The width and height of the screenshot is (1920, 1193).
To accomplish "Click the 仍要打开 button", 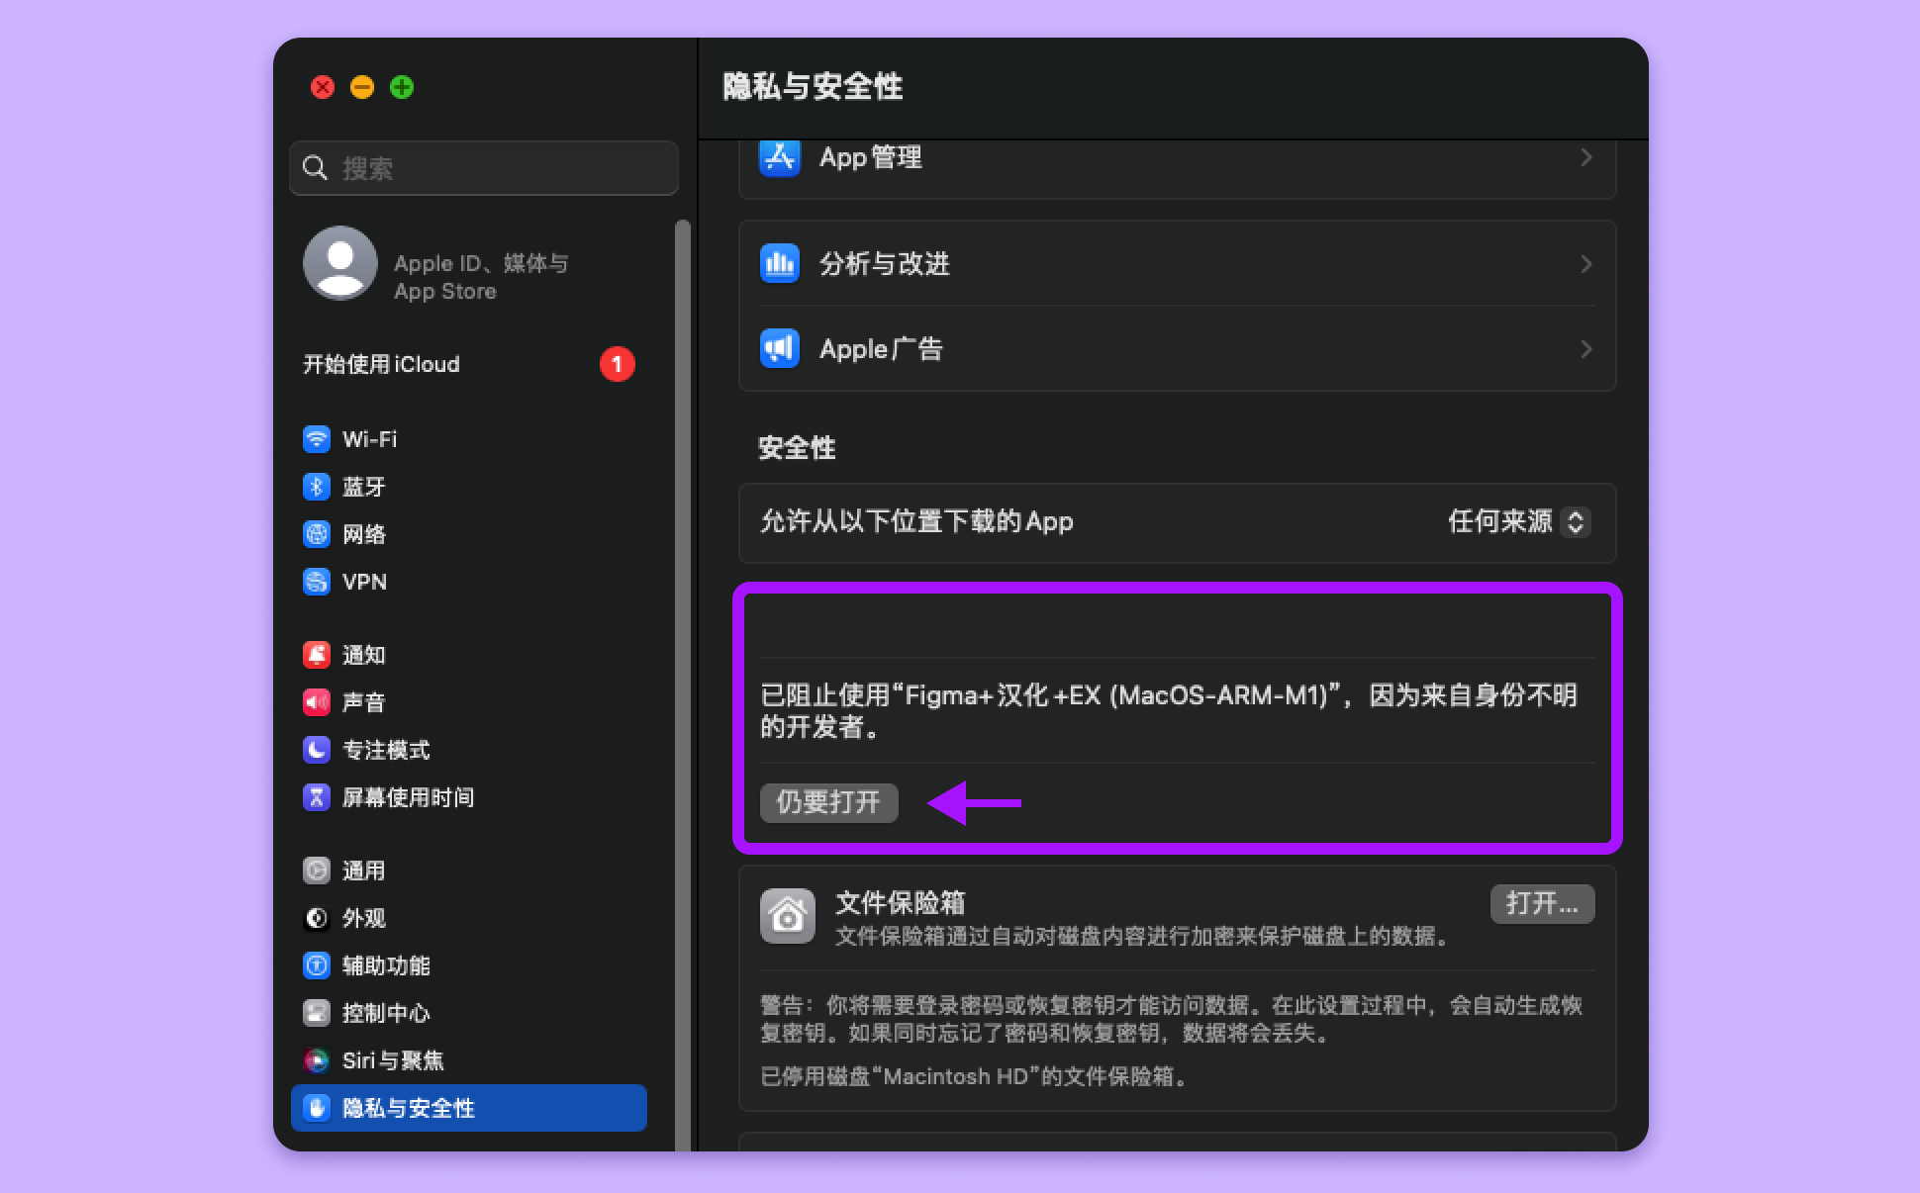I will coord(828,802).
